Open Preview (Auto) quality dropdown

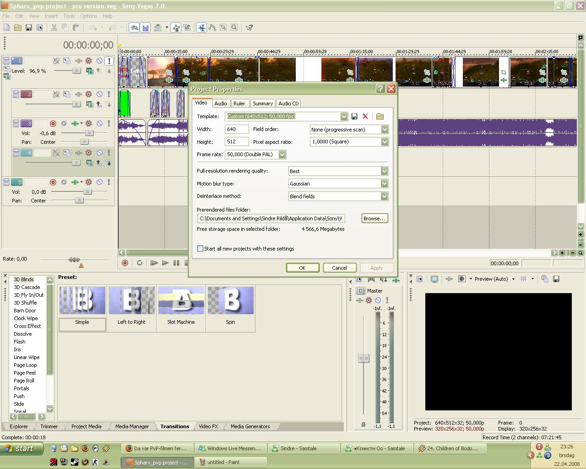tap(513, 278)
